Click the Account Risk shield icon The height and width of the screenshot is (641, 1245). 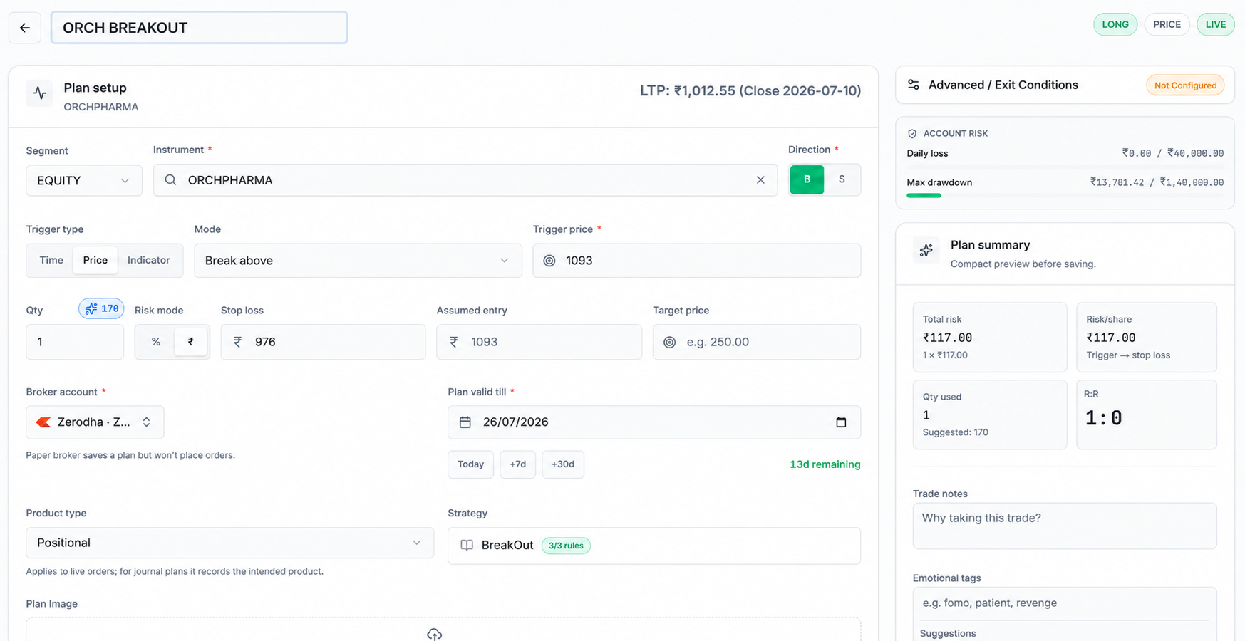[912, 134]
